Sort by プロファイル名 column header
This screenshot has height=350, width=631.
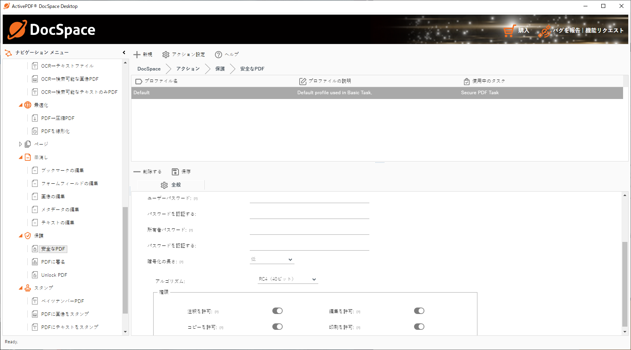pos(213,81)
